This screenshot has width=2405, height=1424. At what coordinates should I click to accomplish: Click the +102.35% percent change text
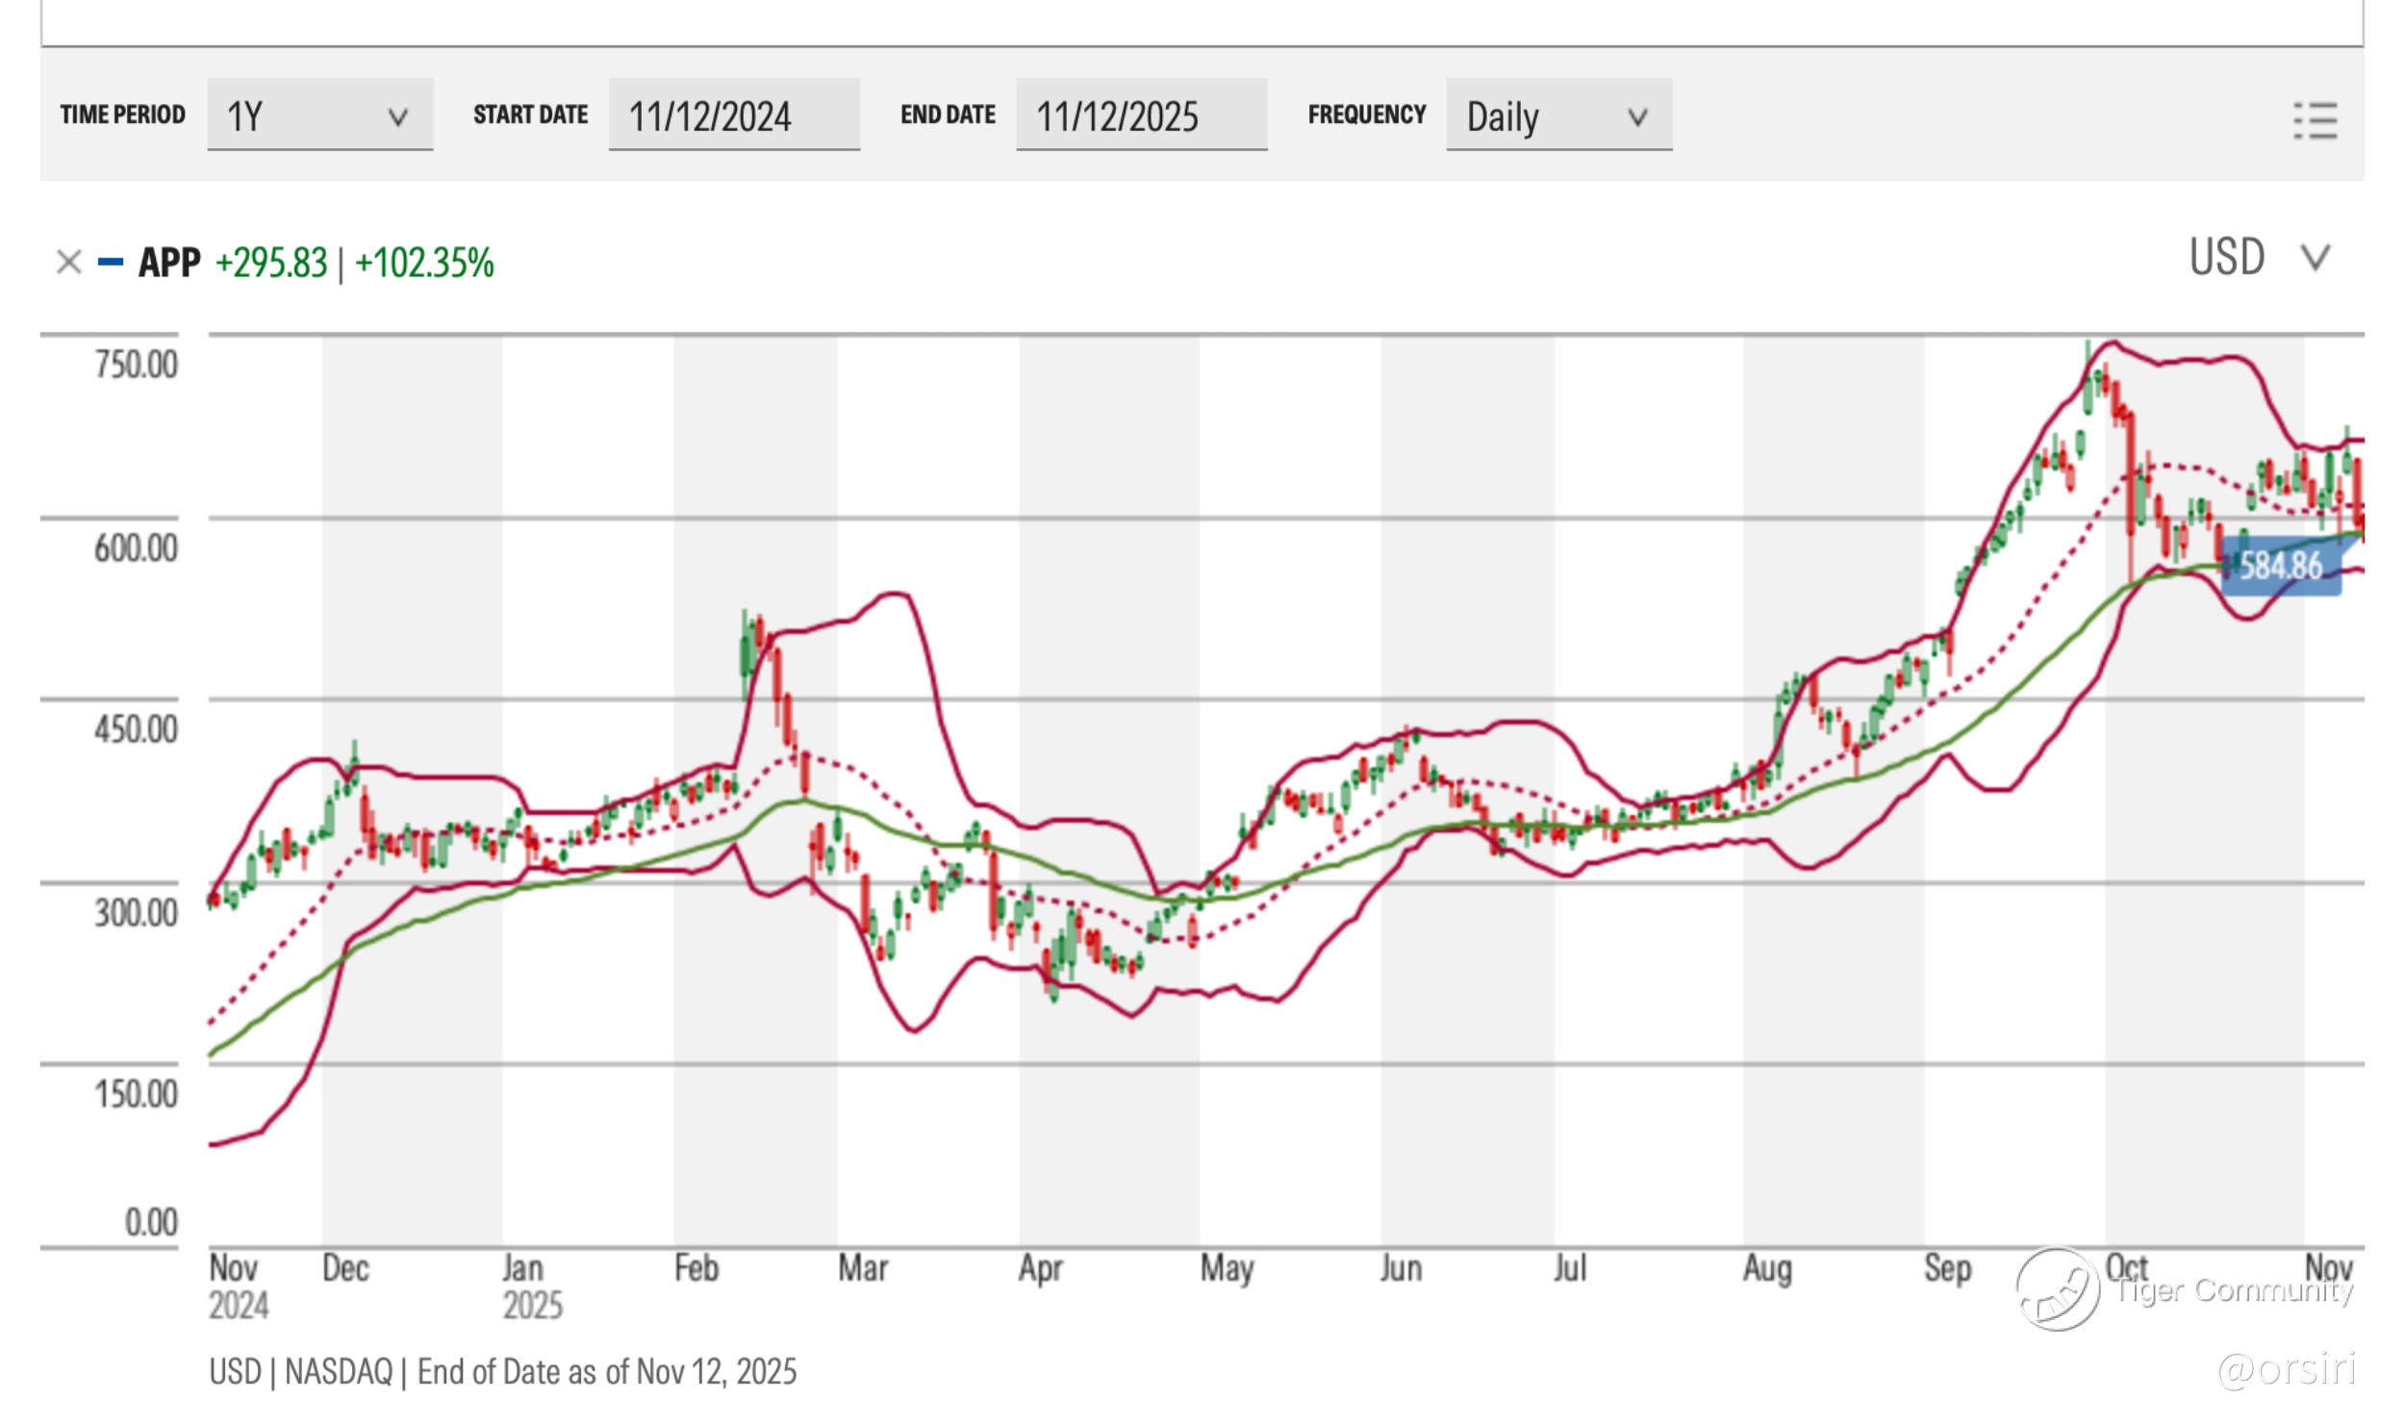point(424,263)
